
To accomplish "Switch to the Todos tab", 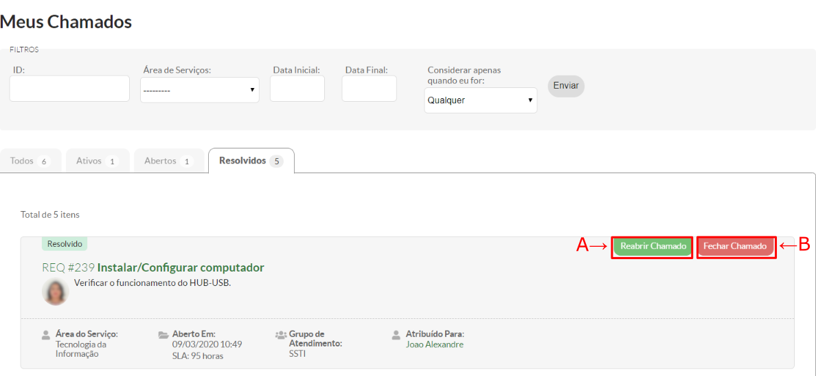I will [x=30, y=161].
